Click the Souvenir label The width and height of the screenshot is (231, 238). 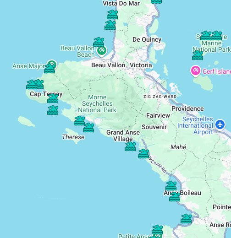[154, 127]
